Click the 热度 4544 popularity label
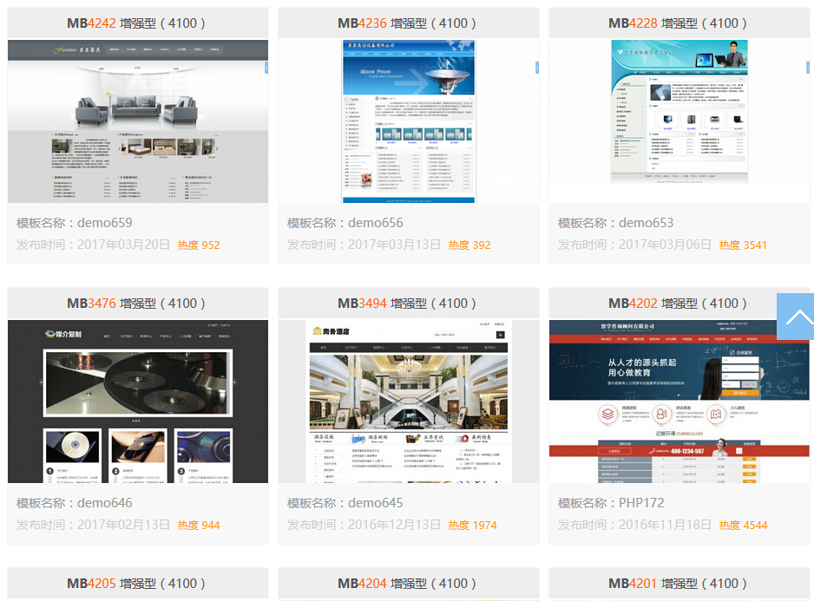The height and width of the screenshot is (601, 814). [743, 526]
